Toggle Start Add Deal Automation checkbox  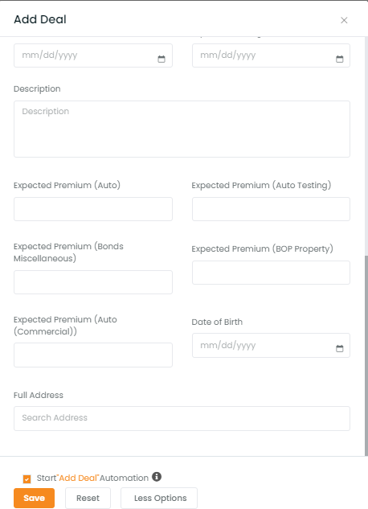point(27,478)
